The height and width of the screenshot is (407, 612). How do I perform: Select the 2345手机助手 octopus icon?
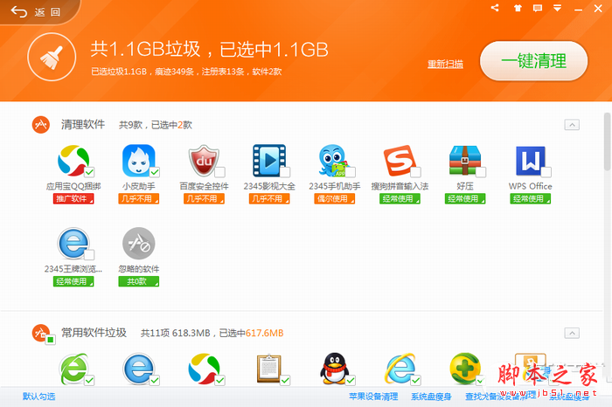point(335,161)
